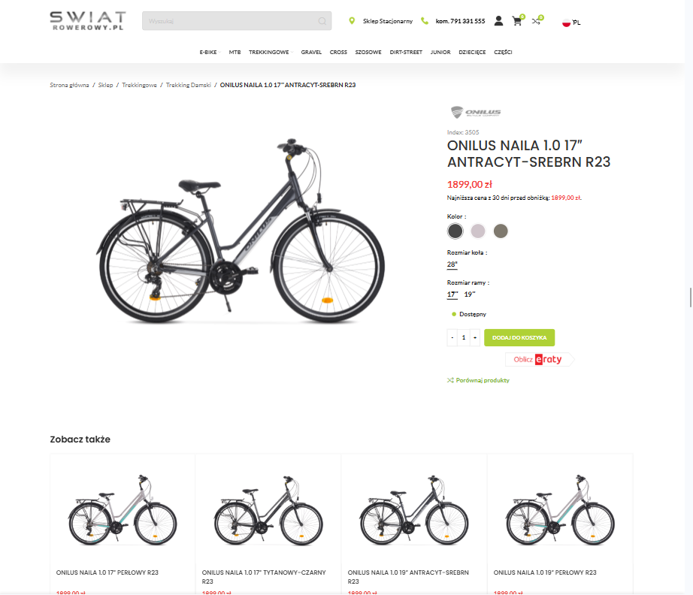Expand the TREKKINGOWE menu dropdown

pos(271,52)
